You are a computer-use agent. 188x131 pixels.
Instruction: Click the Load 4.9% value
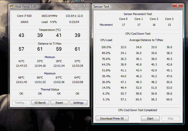point(49,22)
